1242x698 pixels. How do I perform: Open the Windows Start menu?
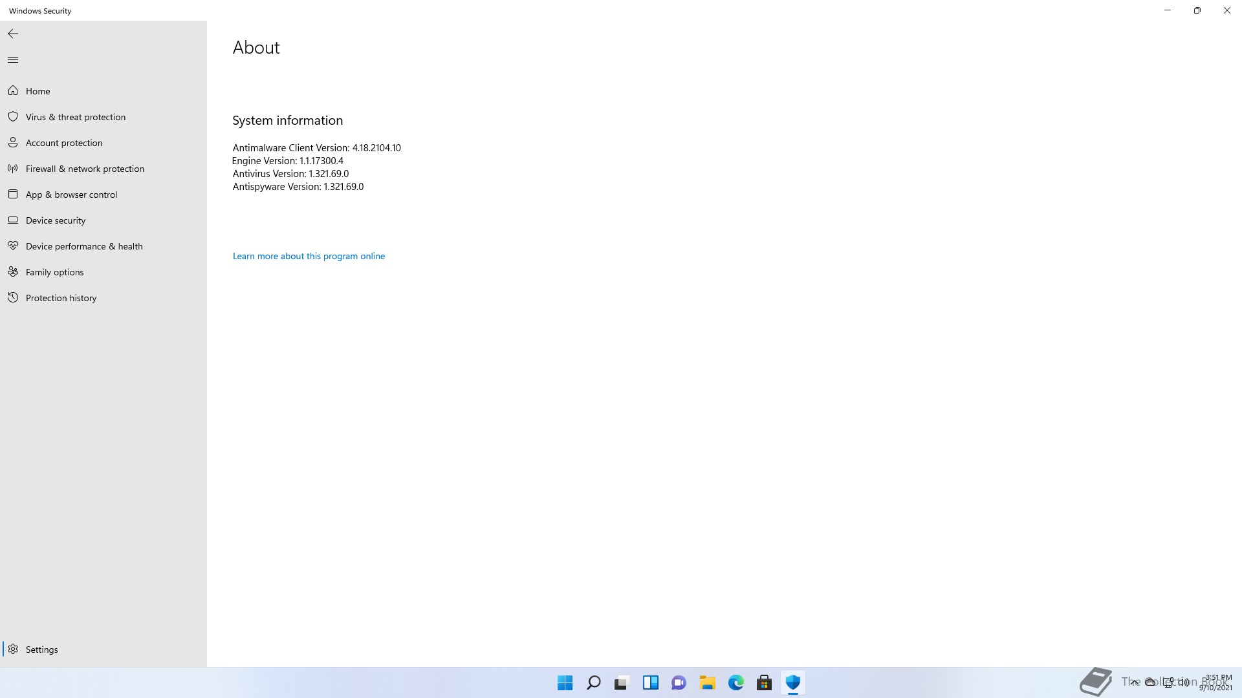pyautogui.click(x=565, y=682)
